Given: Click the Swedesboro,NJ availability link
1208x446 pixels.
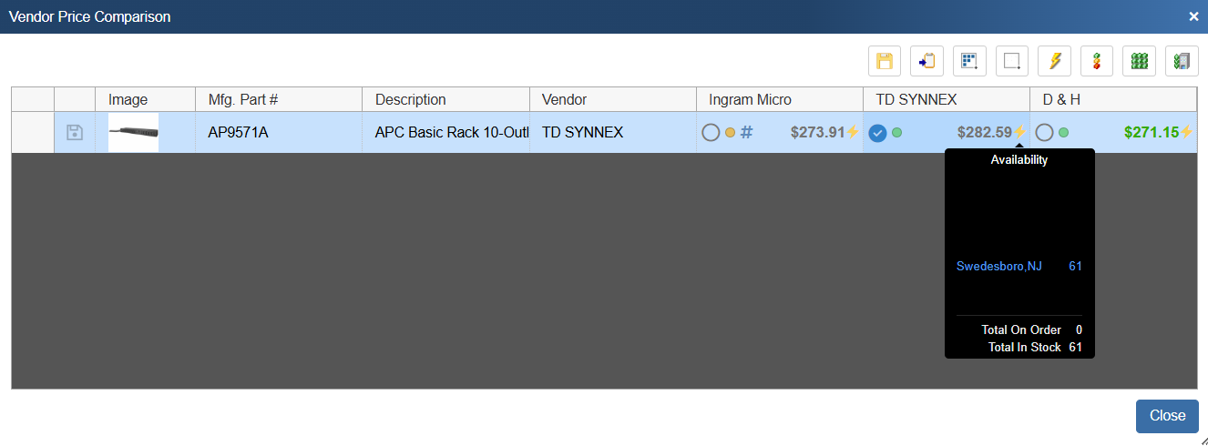Looking at the screenshot, I should tap(998, 266).
